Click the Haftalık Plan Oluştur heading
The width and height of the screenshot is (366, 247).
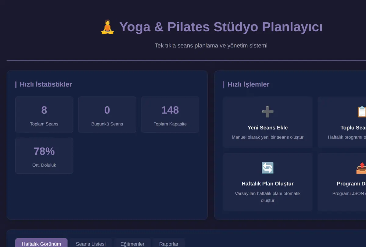(x=267, y=184)
